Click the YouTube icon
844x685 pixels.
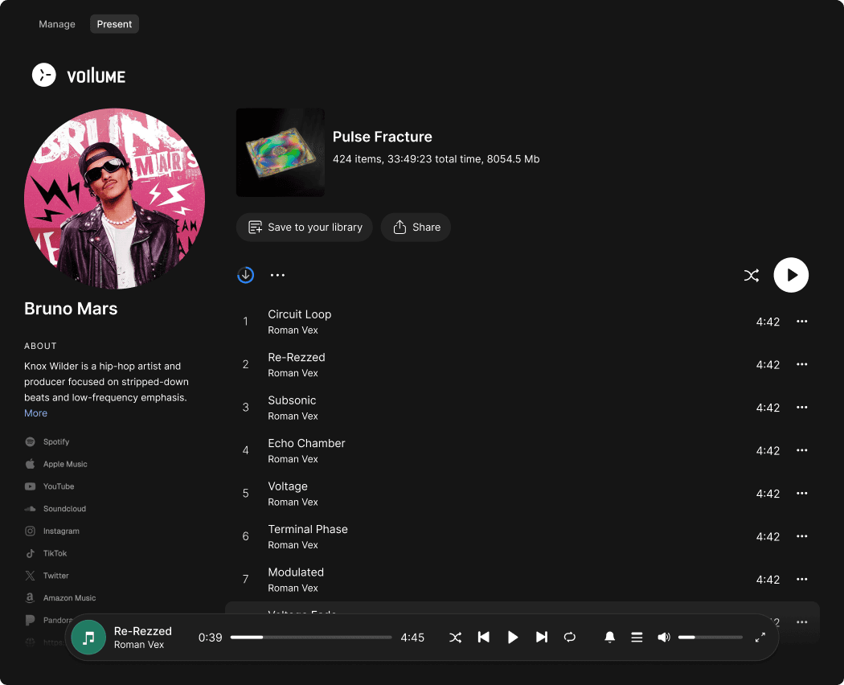tap(31, 487)
